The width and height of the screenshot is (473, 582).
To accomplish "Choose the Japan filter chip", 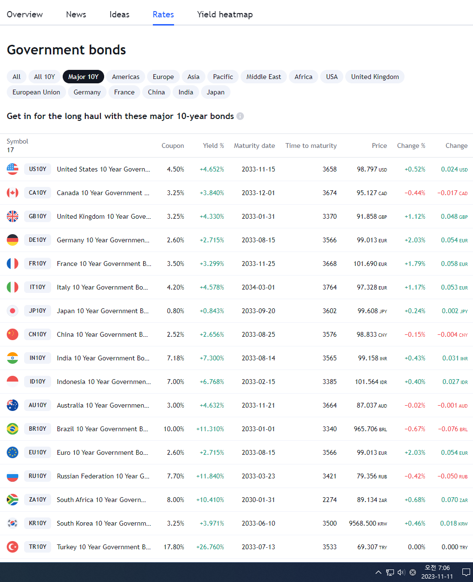I will [216, 92].
